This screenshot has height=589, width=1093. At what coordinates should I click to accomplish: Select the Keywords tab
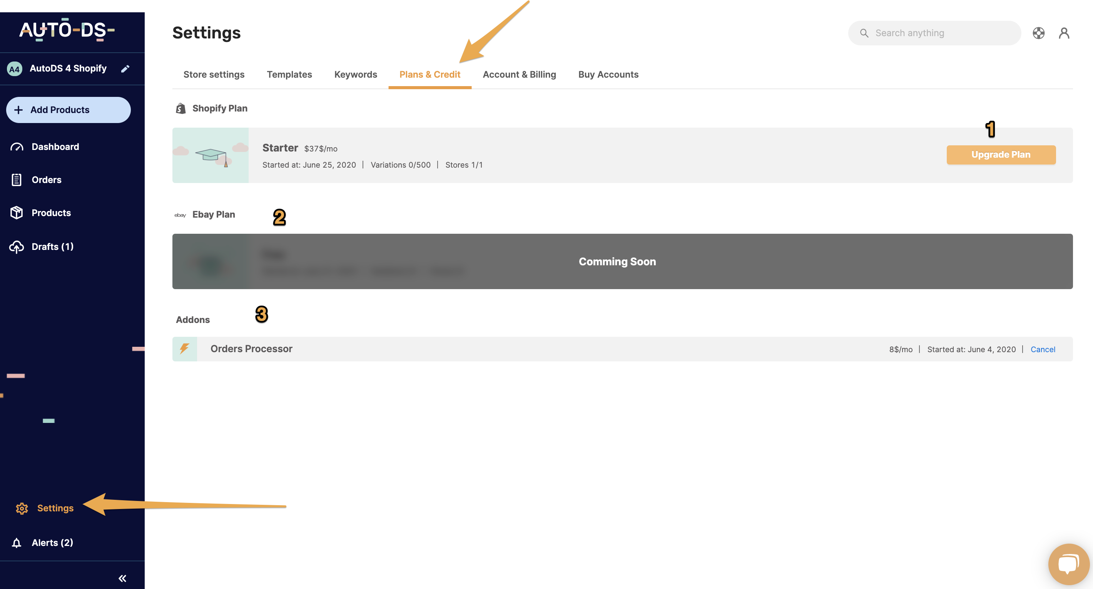click(x=356, y=75)
